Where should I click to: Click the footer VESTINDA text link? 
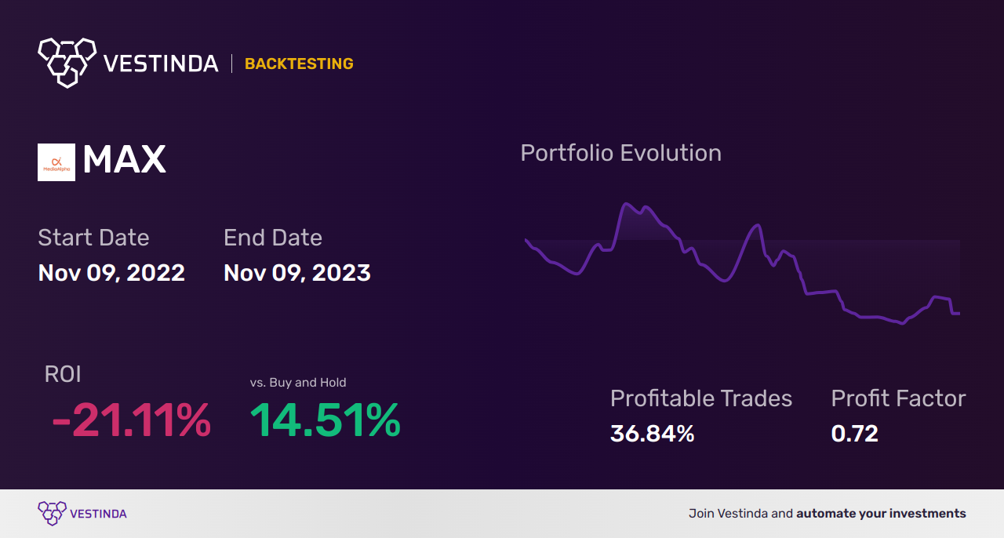(98, 514)
